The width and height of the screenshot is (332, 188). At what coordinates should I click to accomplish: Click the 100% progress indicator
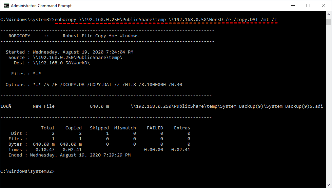(x=6, y=106)
